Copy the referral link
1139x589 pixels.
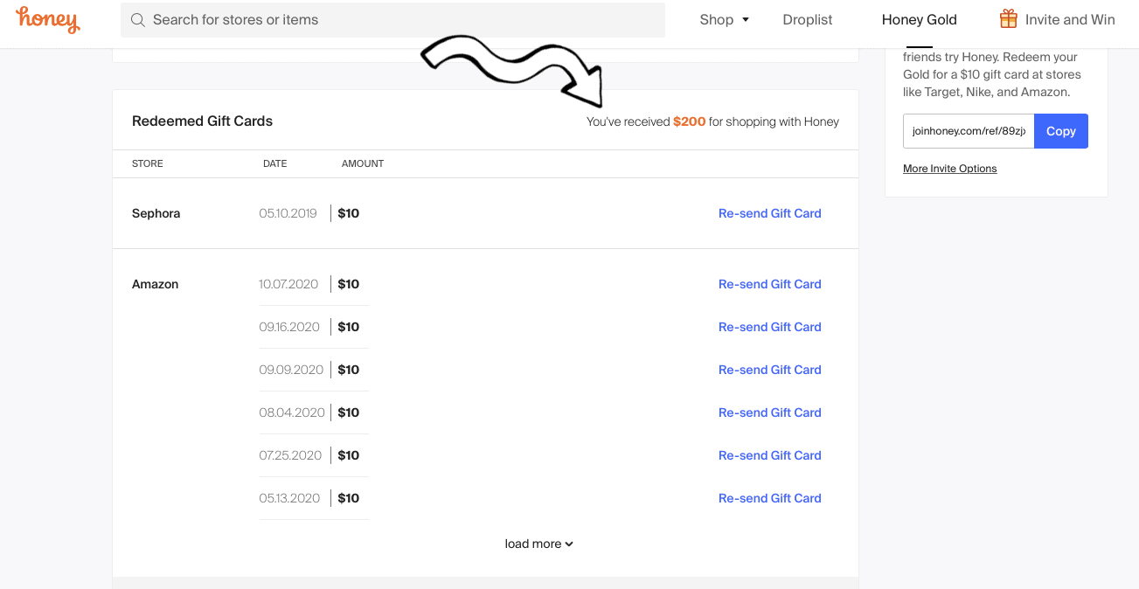pos(1060,131)
